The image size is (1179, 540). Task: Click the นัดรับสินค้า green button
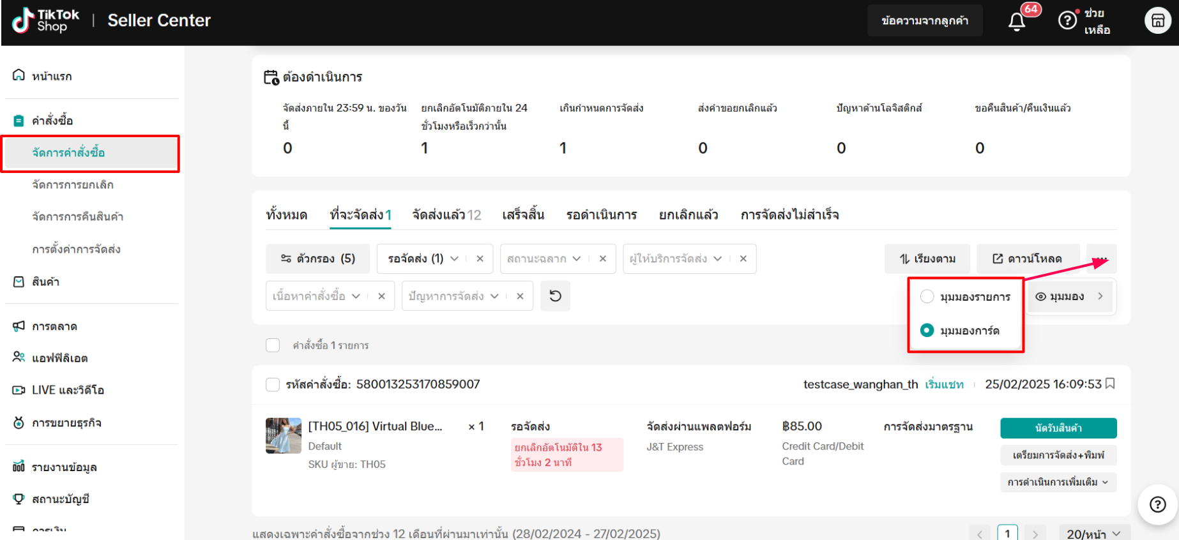(1058, 428)
